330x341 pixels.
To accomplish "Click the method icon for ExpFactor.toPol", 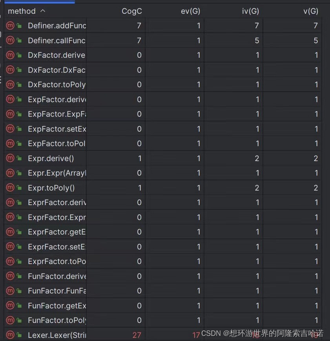I will 10,143.
